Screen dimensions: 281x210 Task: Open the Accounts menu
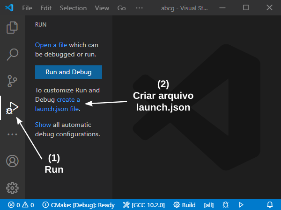click(x=12, y=161)
